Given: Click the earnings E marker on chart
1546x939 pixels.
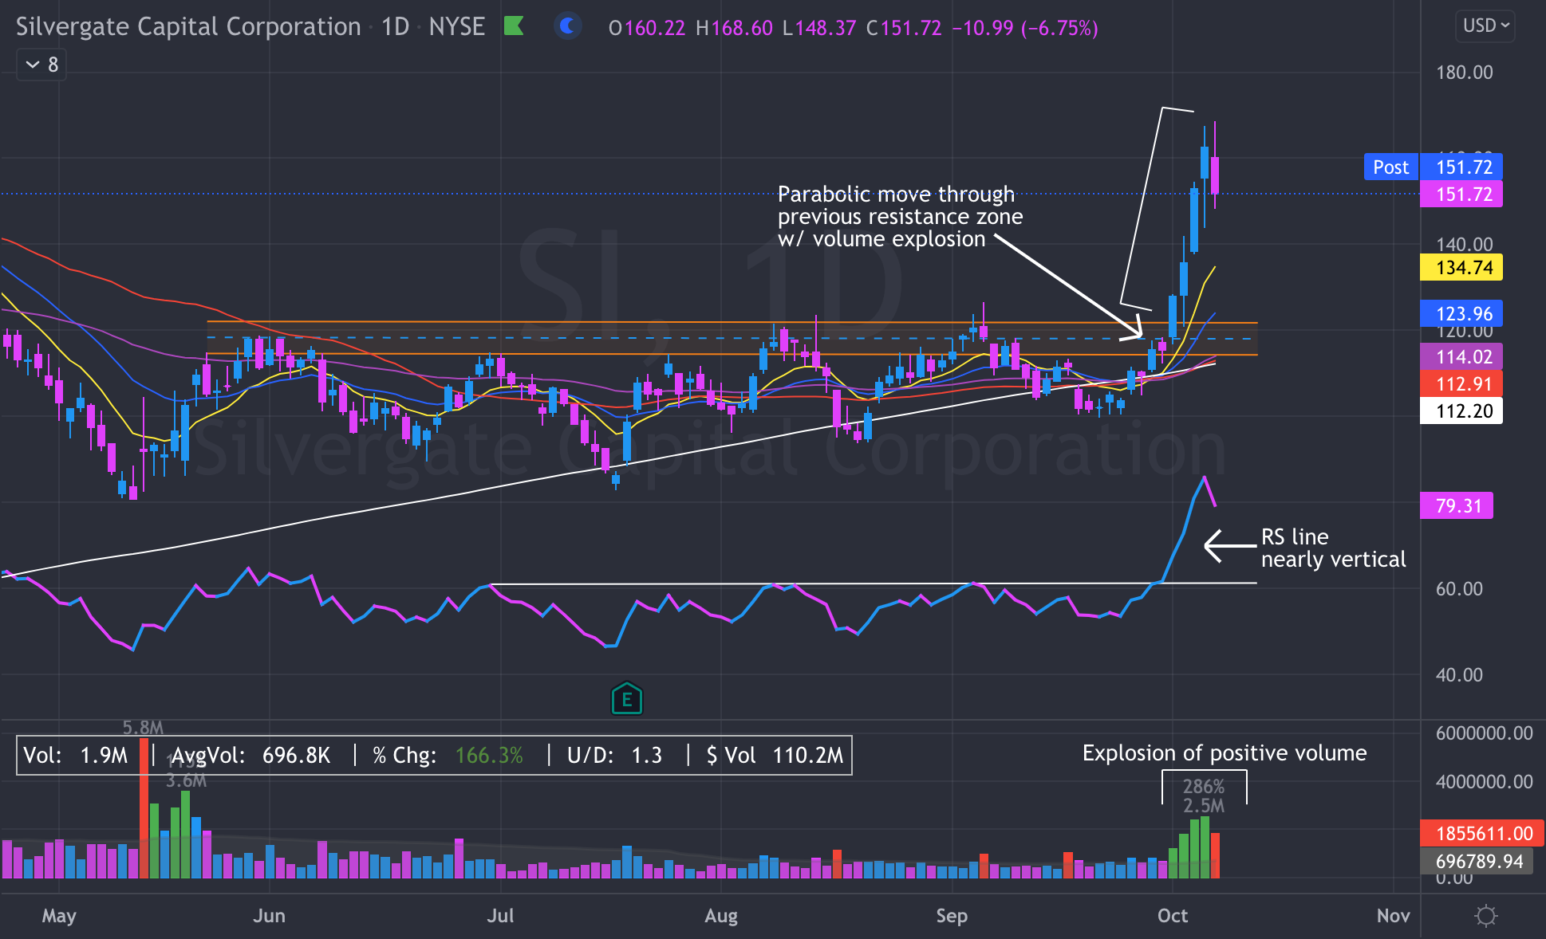Looking at the screenshot, I should [627, 699].
